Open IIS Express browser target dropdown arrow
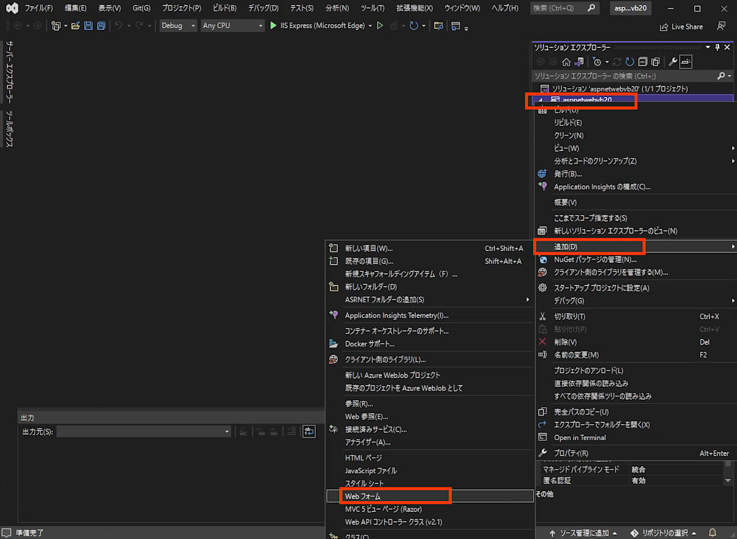 (x=370, y=26)
